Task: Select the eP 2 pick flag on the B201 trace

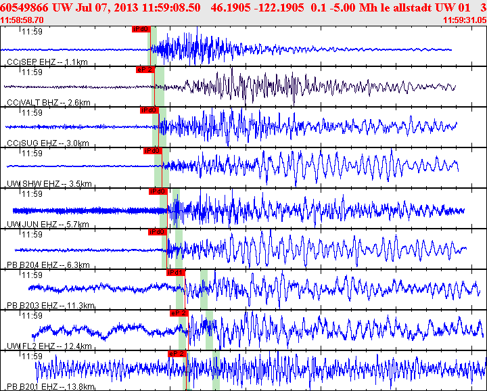Action: (x=177, y=354)
